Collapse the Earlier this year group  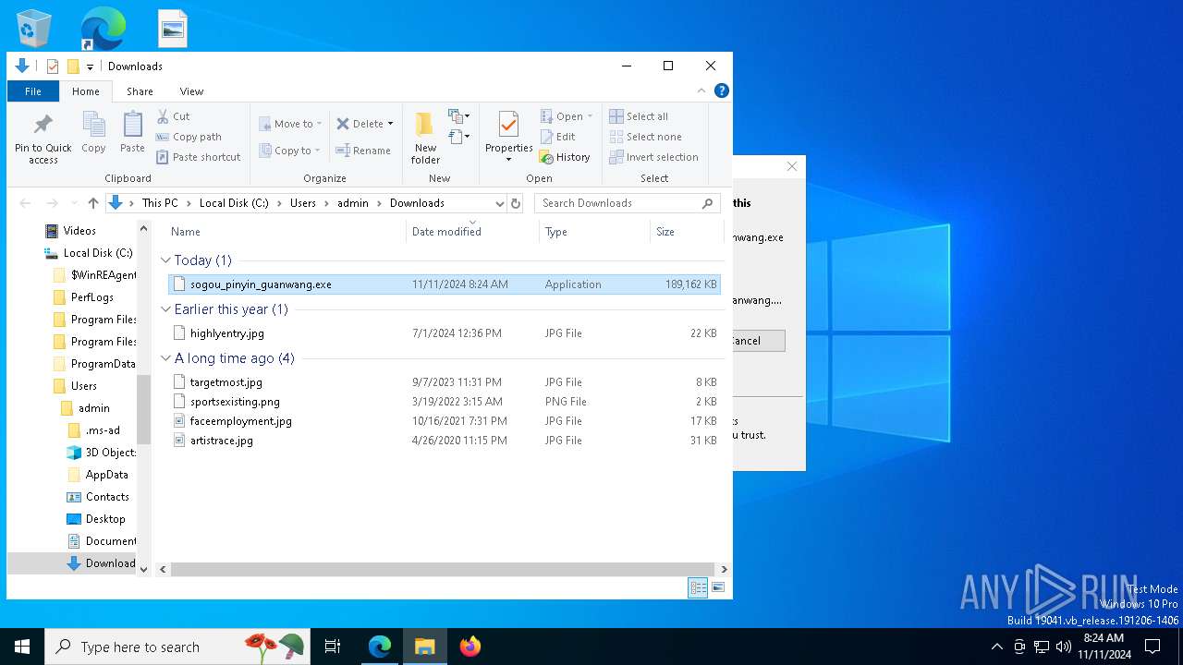pyautogui.click(x=165, y=309)
